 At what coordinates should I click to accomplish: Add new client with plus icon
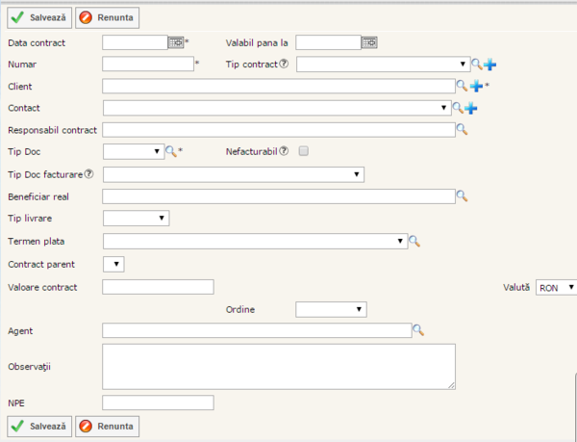tap(475, 86)
